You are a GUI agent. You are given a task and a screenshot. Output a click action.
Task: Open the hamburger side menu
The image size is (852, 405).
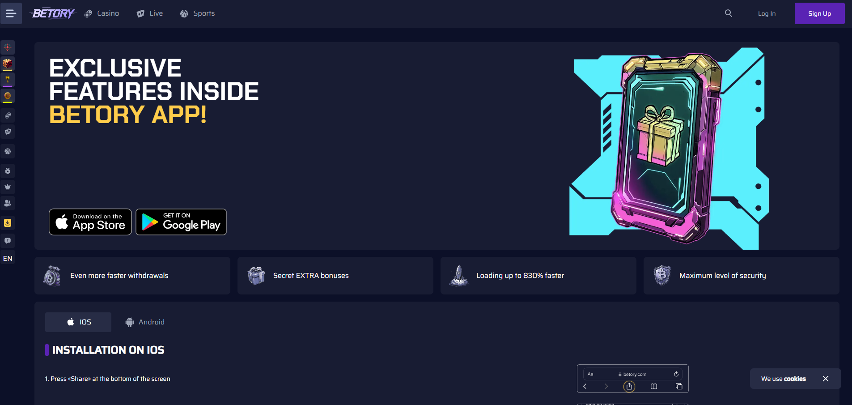tap(11, 13)
